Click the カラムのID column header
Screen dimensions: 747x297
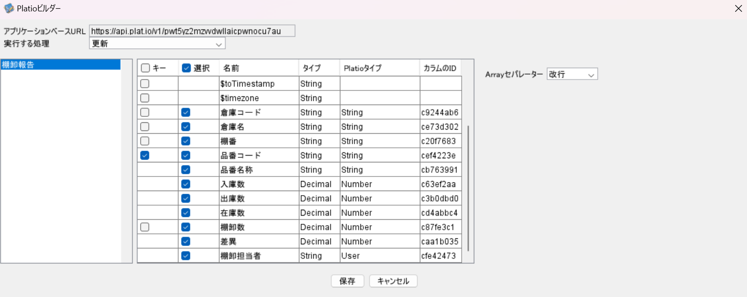(440, 68)
